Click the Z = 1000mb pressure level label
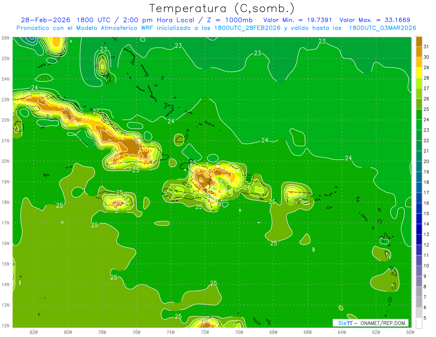The height and width of the screenshot is (337, 436). [x=236, y=20]
